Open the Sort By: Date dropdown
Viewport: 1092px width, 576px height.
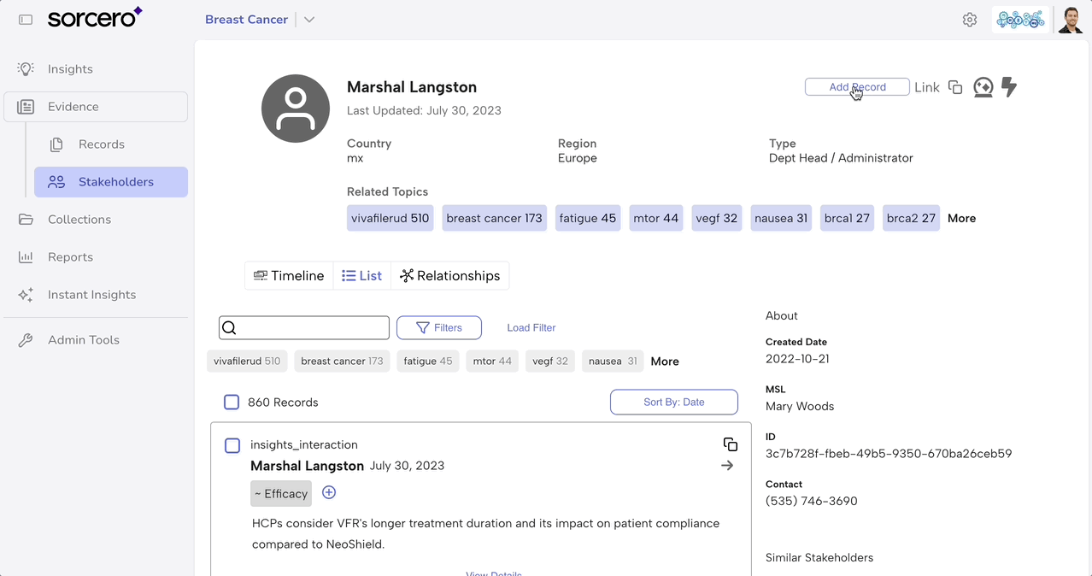point(673,402)
